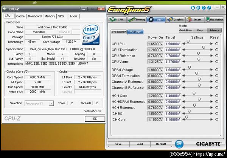This screenshot has width=227, height=158.
Task: Click Core Speed value 4000.3 MHz
Action: point(37,77)
